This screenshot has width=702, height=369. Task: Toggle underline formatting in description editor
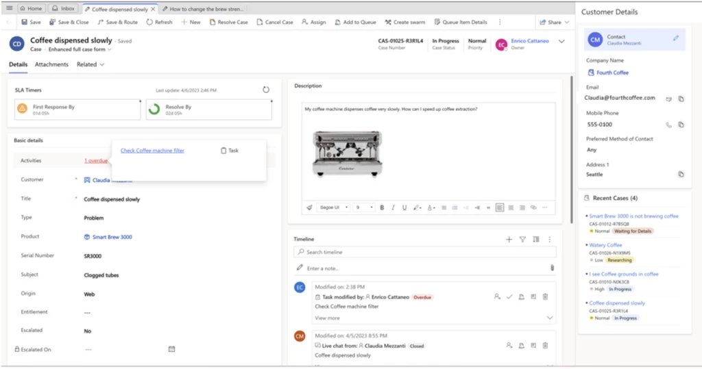pos(404,207)
